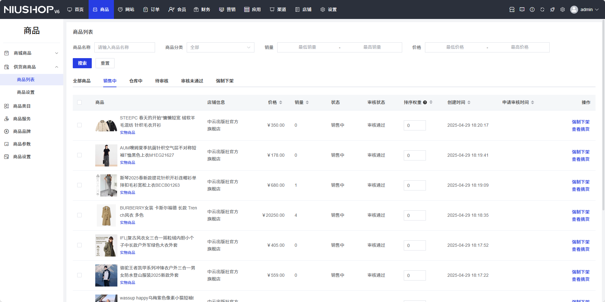The height and width of the screenshot is (302, 605).
Task: Click the storefront icon in top bar
Action: click(512, 9)
